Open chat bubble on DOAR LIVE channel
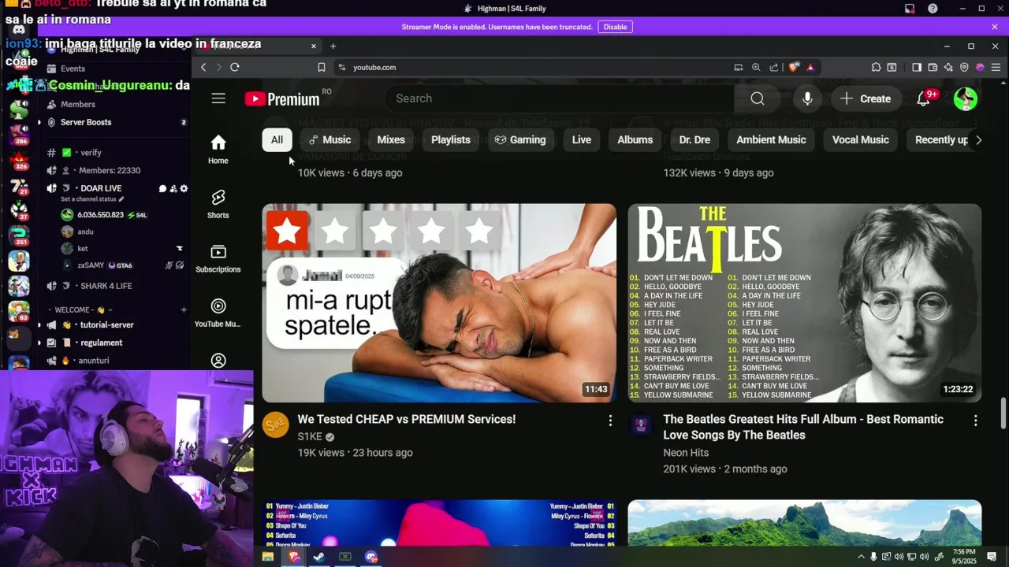This screenshot has width=1009, height=567. click(163, 189)
